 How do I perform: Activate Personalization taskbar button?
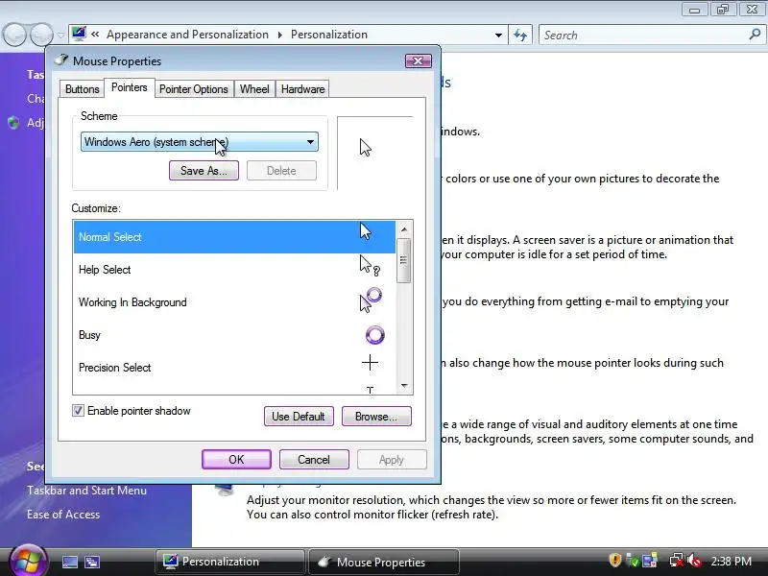[229, 562]
